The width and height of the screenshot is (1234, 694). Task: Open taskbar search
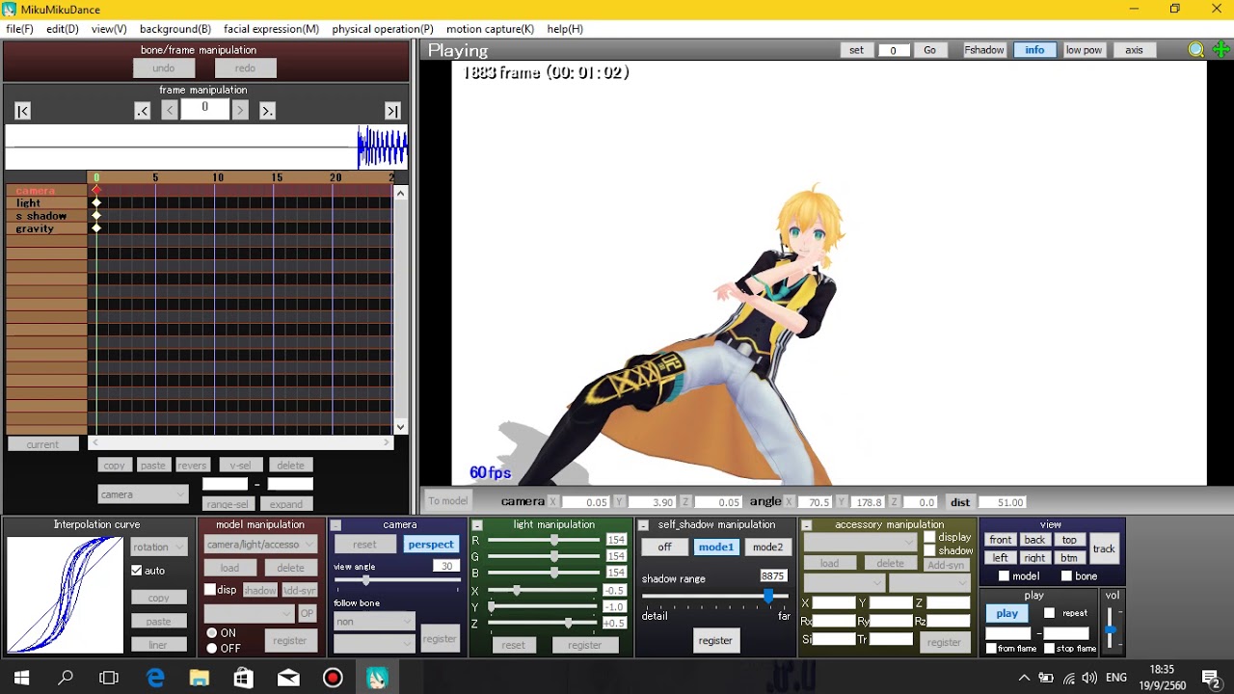(x=66, y=678)
